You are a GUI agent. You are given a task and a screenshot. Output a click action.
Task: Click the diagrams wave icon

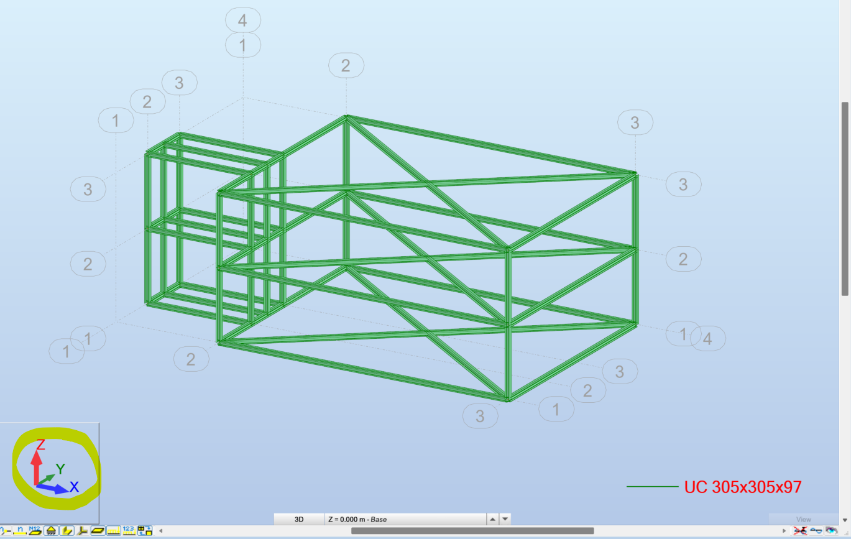[x=816, y=531]
